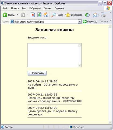Click the text area under Введите текст

tap(54, 55)
